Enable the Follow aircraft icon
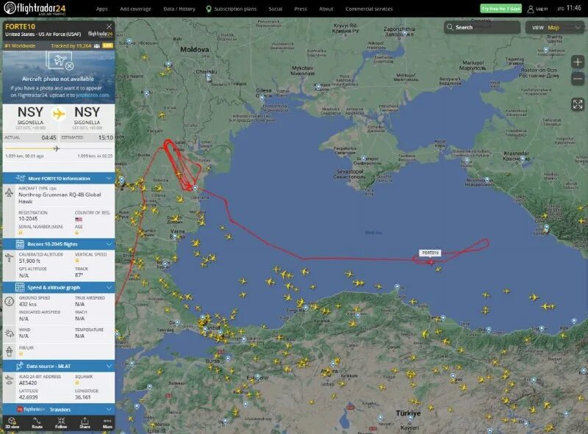 point(60,422)
